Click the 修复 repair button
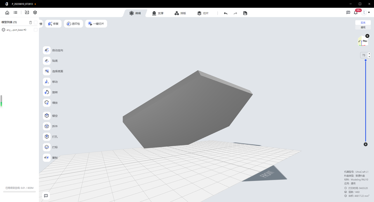The width and height of the screenshot is (374, 202). (x=53, y=24)
